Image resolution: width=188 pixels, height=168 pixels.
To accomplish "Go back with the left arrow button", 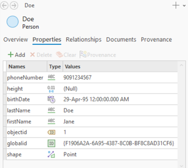I will pos(4,6).
